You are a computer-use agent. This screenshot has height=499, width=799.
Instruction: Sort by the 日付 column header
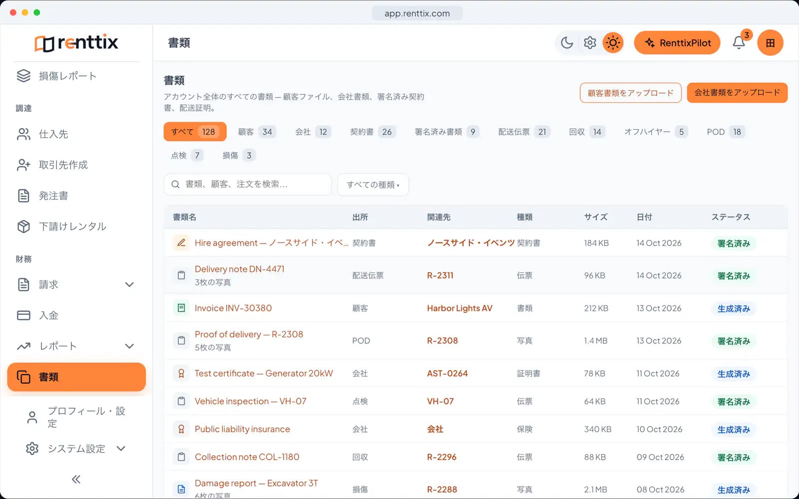(644, 217)
